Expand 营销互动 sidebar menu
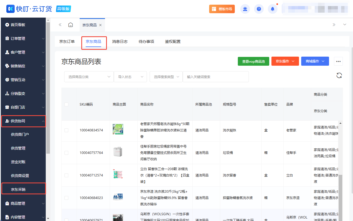Screen dimensions: 353x221 [x=23, y=80]
